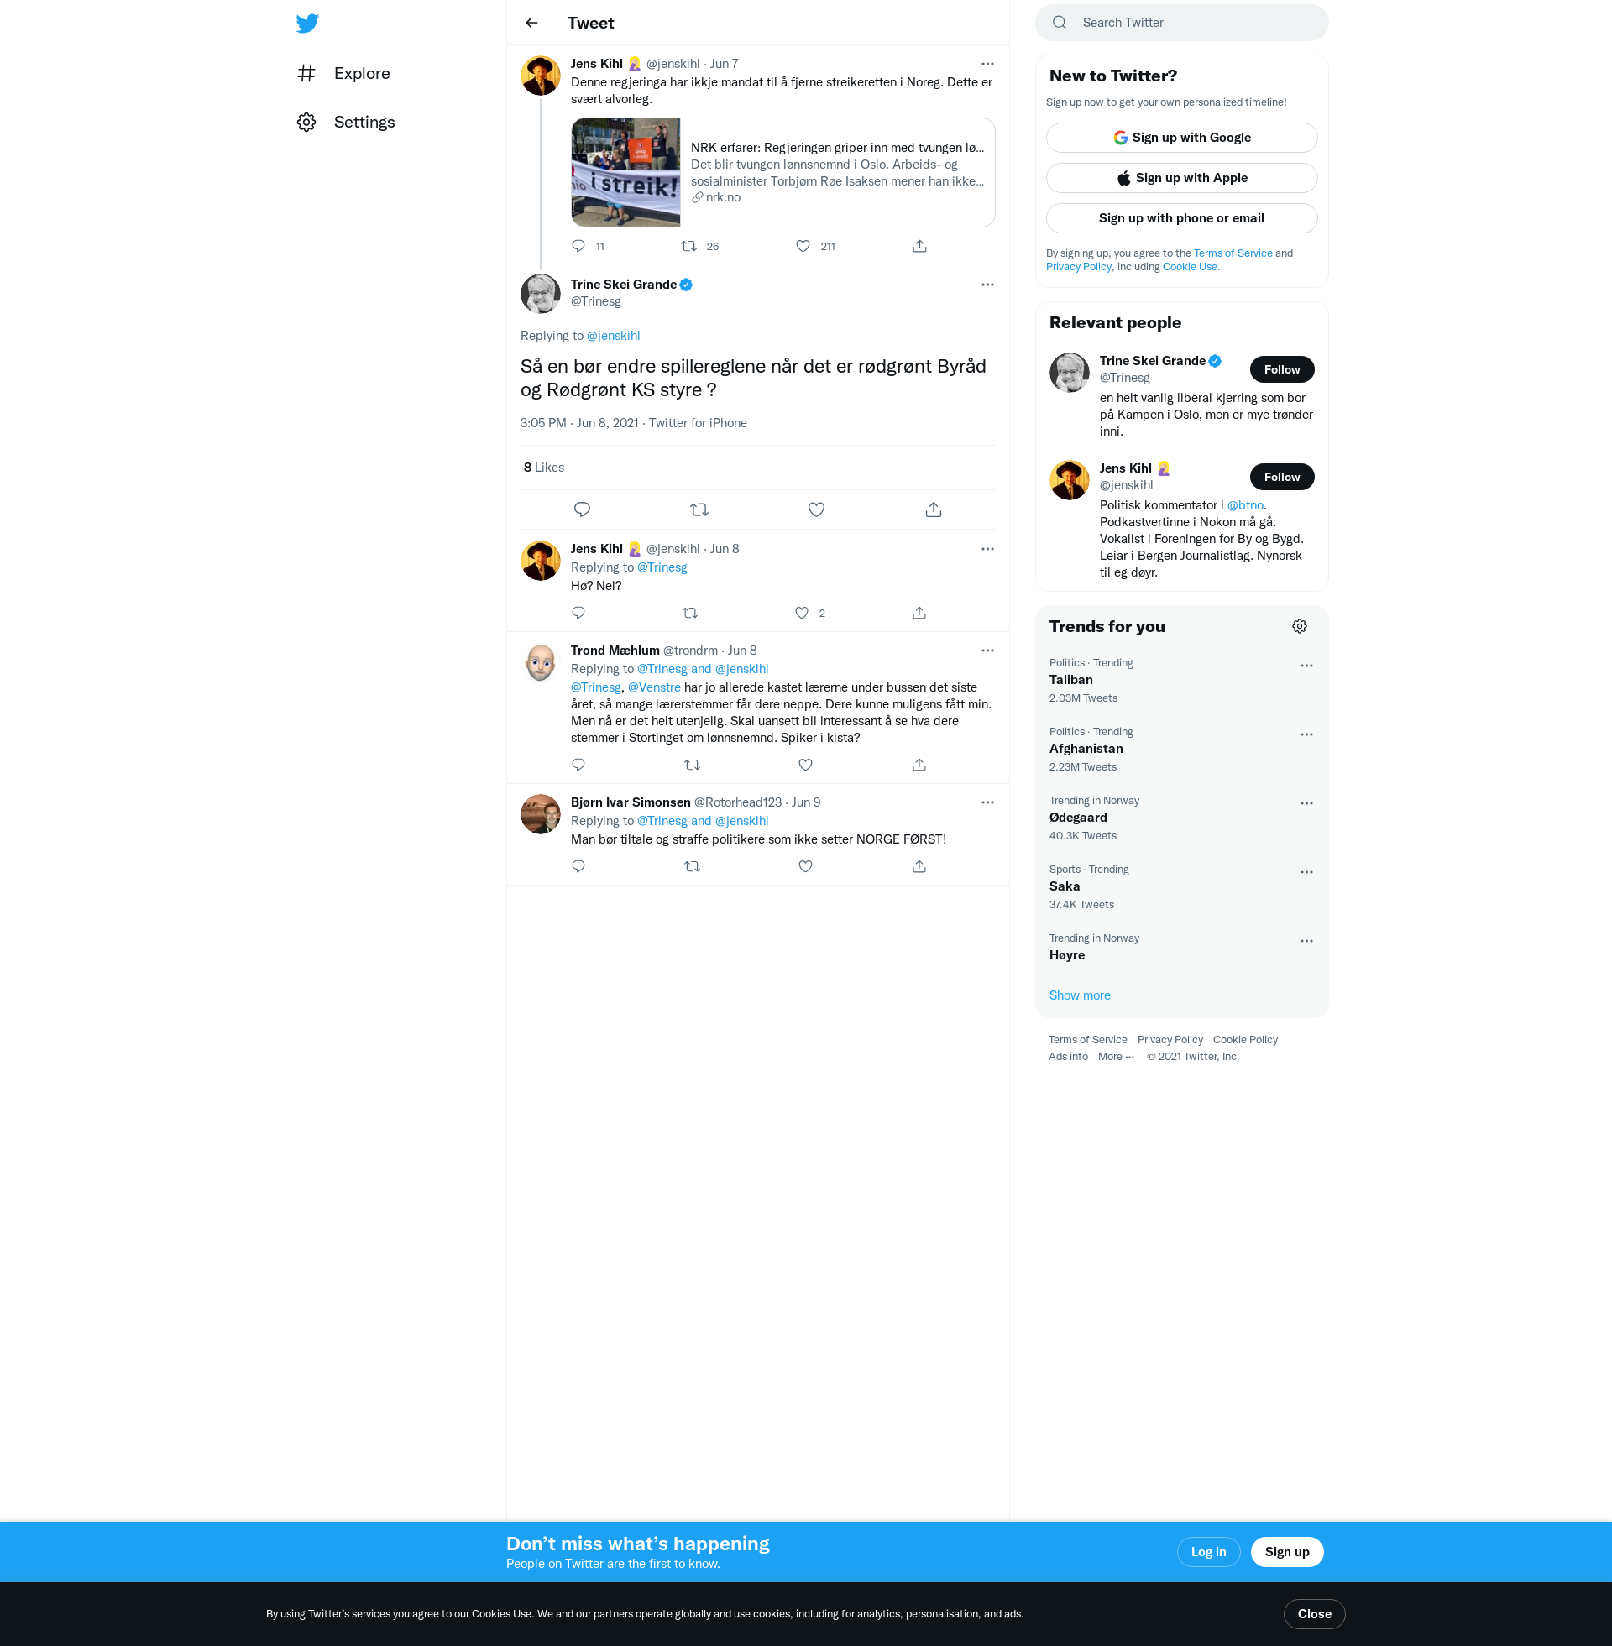
Task: Open more options for Saka trend
Action: pyautogui.click(x=1306, y=872)
